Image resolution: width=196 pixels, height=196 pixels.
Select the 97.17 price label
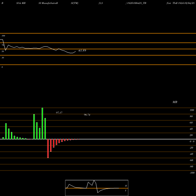(59, 113)
